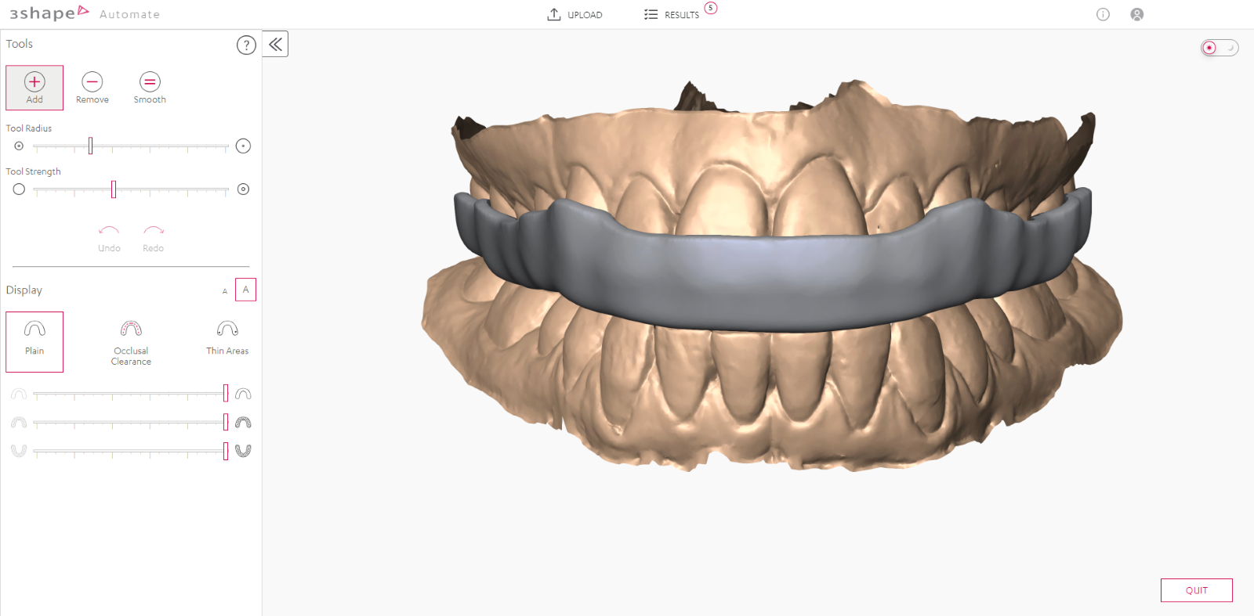Undo the last sculpting action
Screen dimensions: 1254x616
click(x=109, y=237)
